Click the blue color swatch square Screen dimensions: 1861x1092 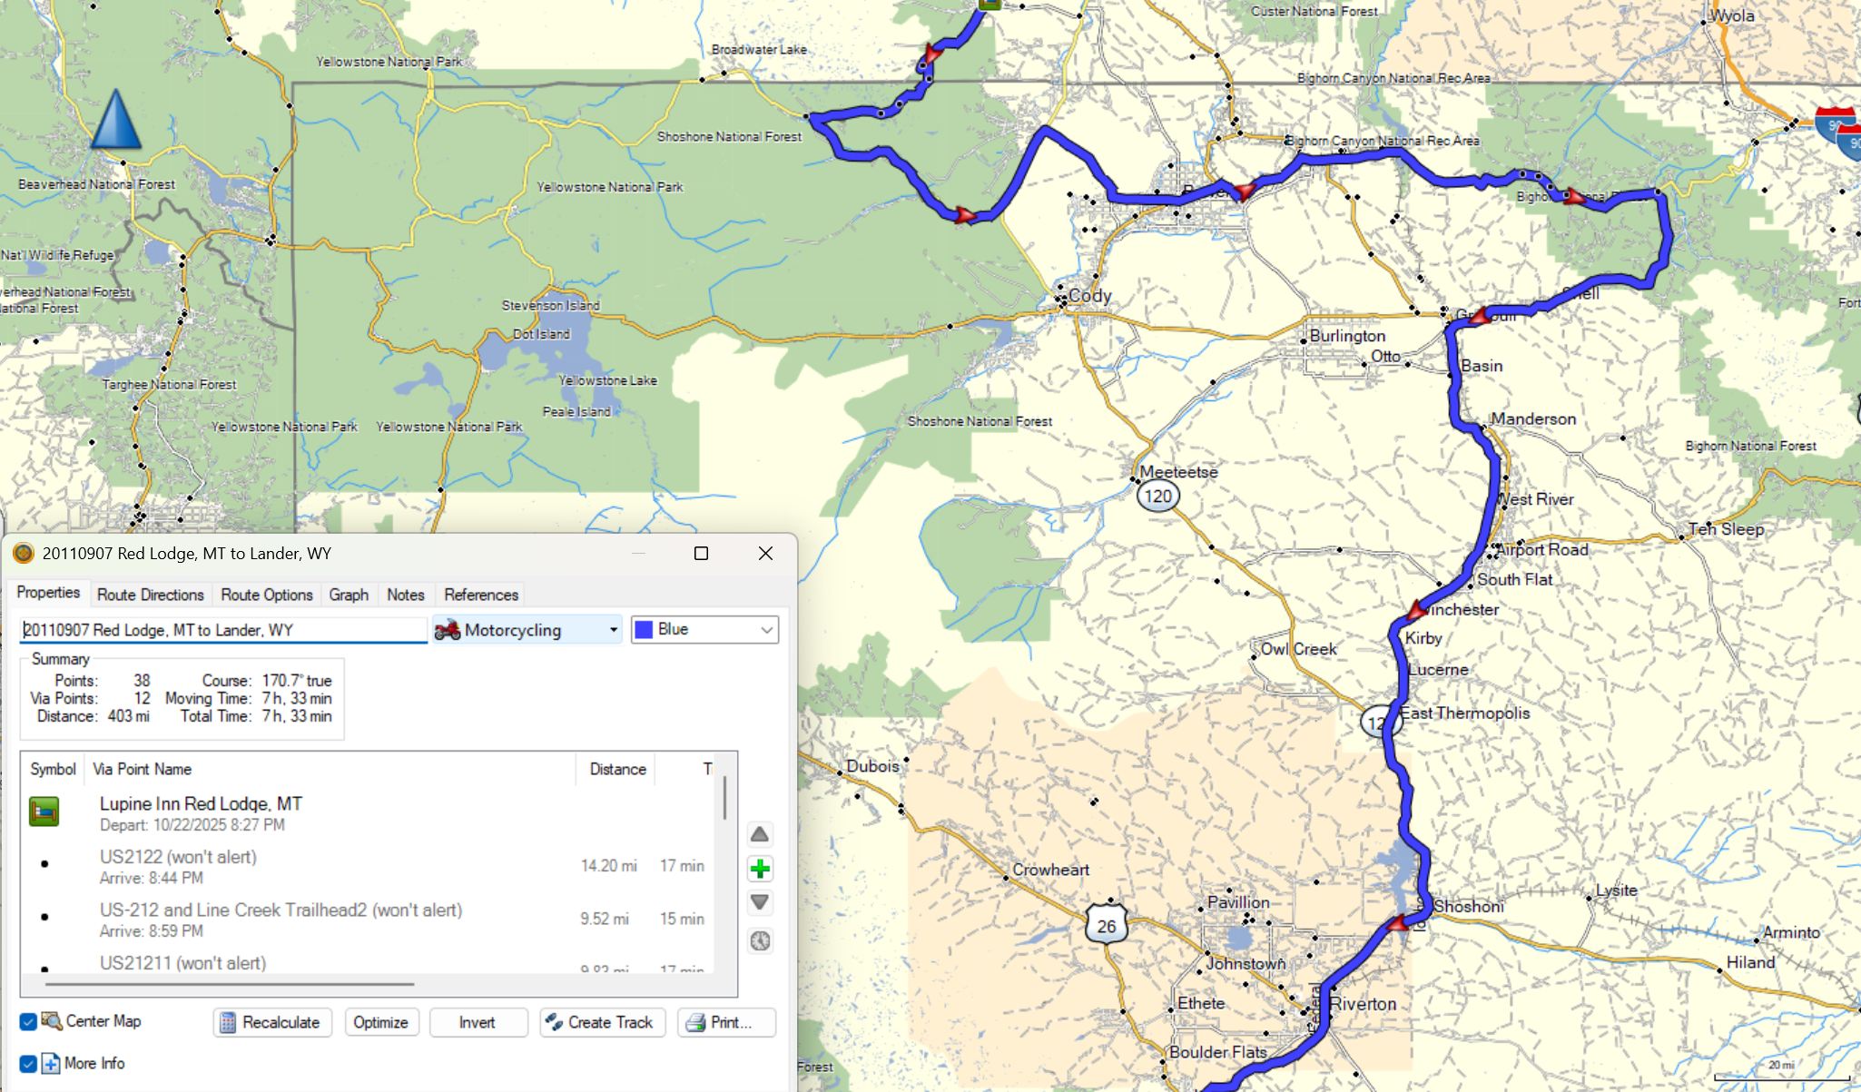point(644,630)
